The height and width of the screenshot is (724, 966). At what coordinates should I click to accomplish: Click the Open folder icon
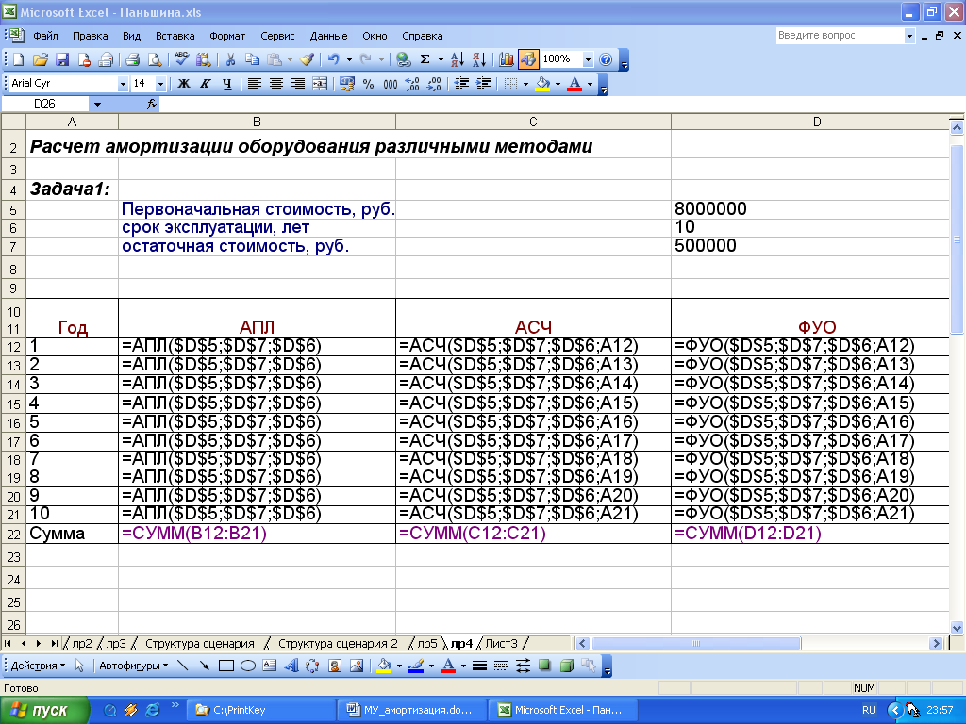pyautogui.click(x=40, y=59)
